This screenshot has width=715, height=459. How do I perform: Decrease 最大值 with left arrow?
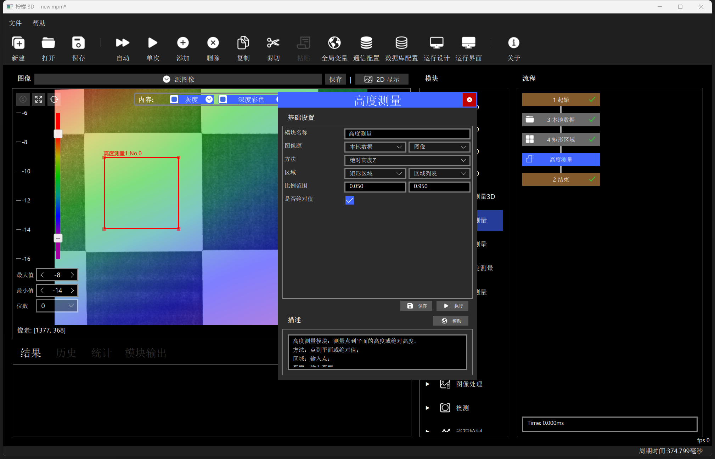point(42,275)
